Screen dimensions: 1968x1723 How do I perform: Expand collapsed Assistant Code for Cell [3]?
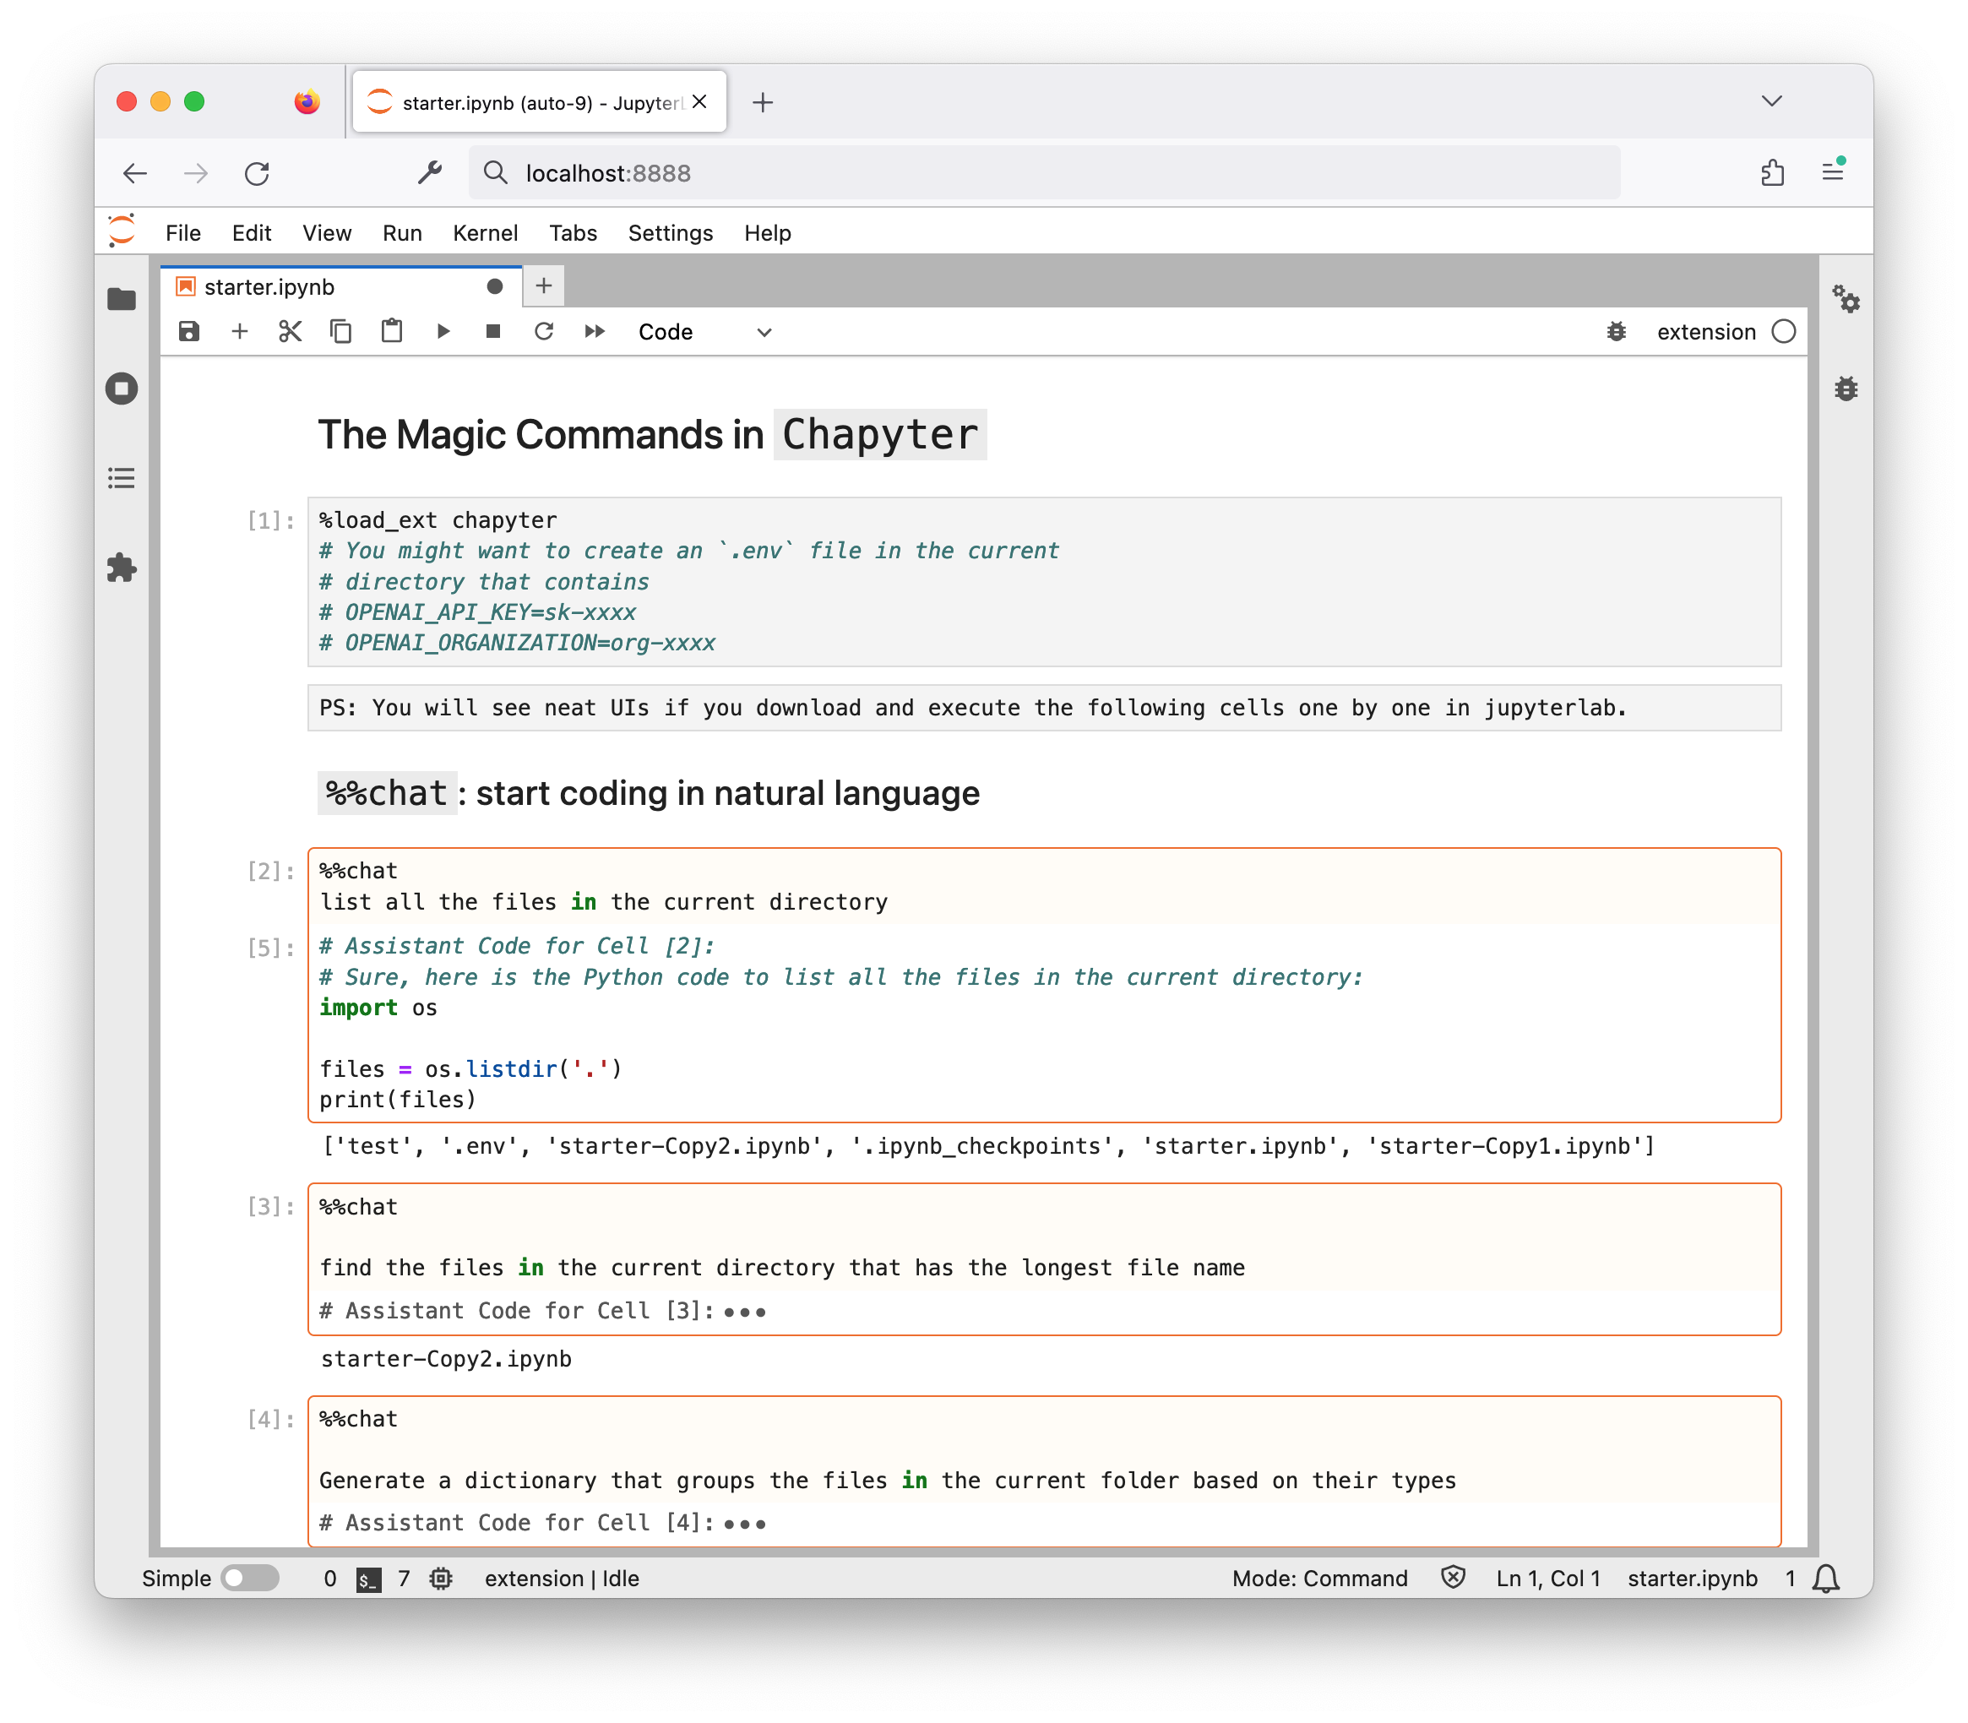point(745,1313)
